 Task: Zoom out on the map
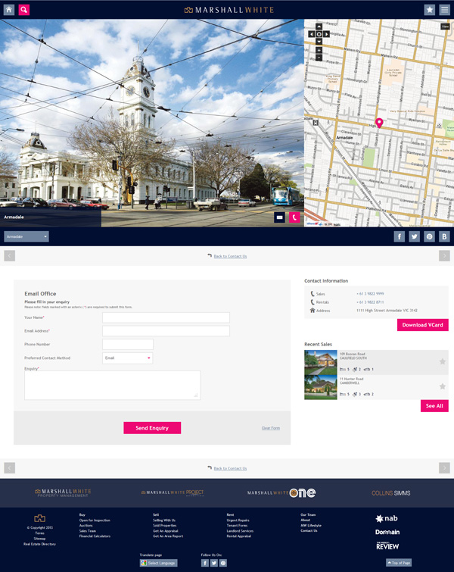(x=319, y=58)
